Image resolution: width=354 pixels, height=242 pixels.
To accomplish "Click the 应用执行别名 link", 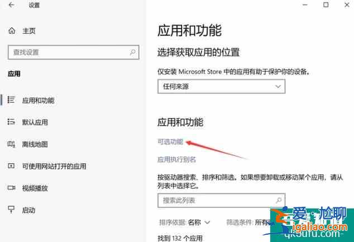I will 176,159.
